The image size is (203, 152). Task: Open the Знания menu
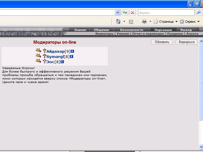[80, 30]
